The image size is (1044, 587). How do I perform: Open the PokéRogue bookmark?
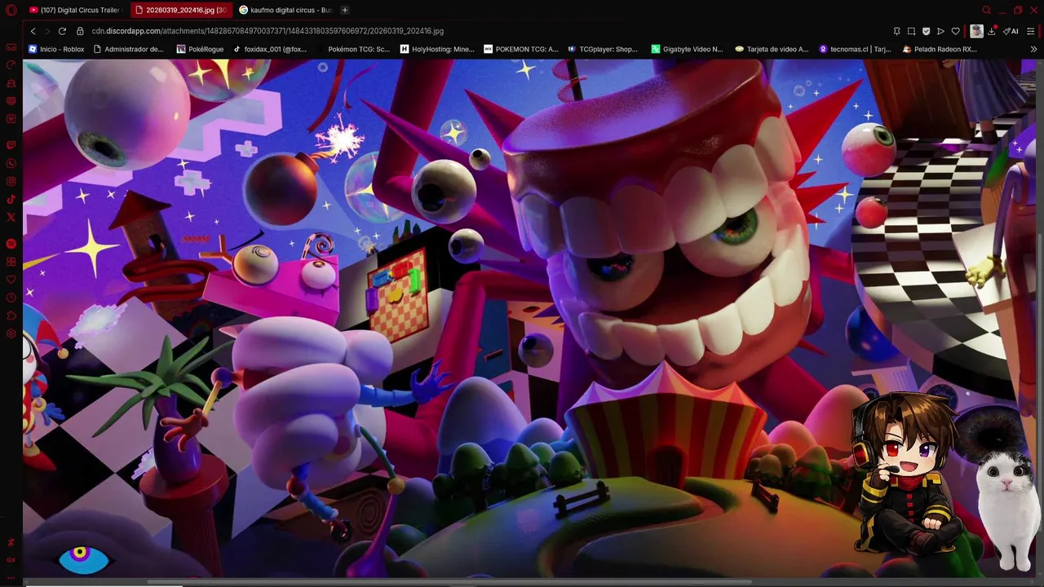(200, 49)
